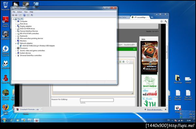The height and width of the screenshot is (129, 196).
Task: Click the #1 post number link
Action: coord(134,49)
